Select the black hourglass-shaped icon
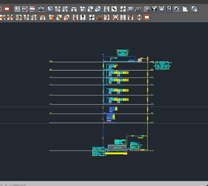208x186 pixels. click(154, 9)
